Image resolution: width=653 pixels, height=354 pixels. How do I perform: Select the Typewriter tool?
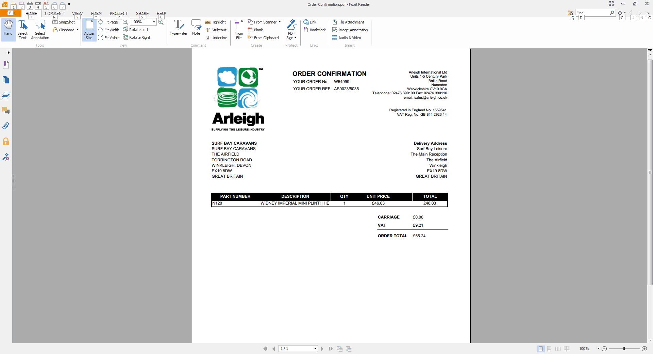tap(179, 28)
